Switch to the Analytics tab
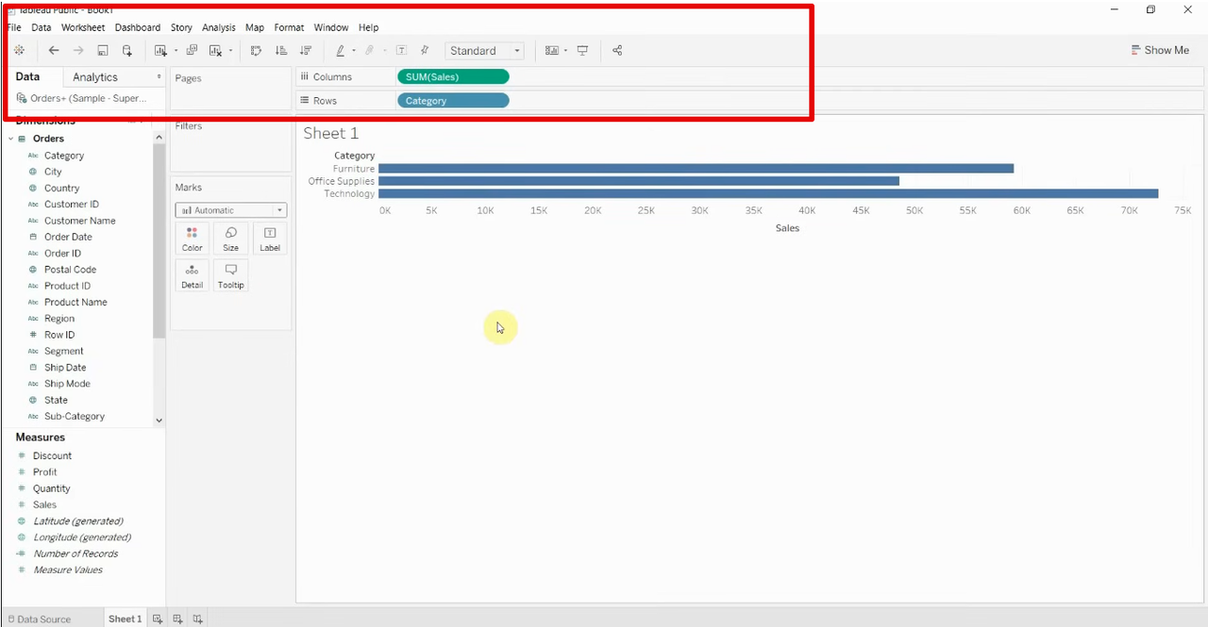Screen dimensions: 1208x627 (94, 76)
